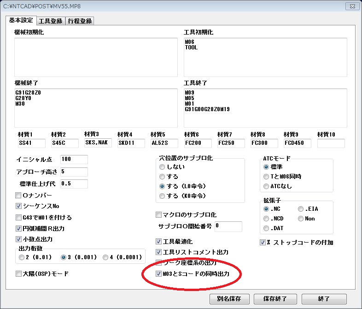Choose .NC file extension

[x=266, y=209]
